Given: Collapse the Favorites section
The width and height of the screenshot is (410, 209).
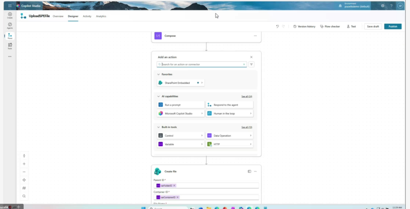Looking at the screenshot, I should (x=159, y=74).
